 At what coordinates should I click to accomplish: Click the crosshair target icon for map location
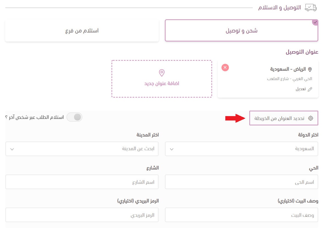coord(310,118)
